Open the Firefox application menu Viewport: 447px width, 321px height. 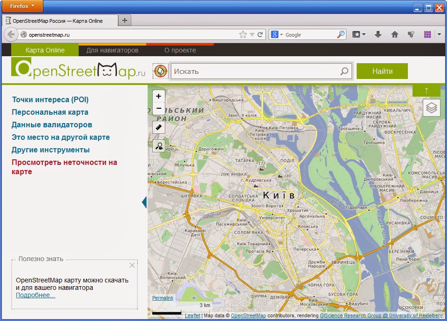[22, 6]
